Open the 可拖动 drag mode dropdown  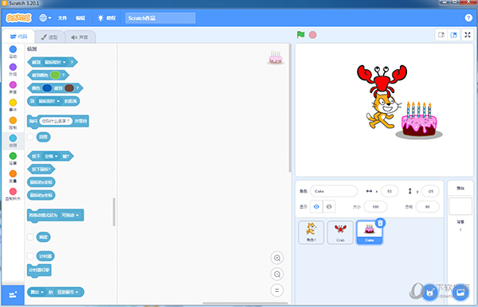point(70,215)
